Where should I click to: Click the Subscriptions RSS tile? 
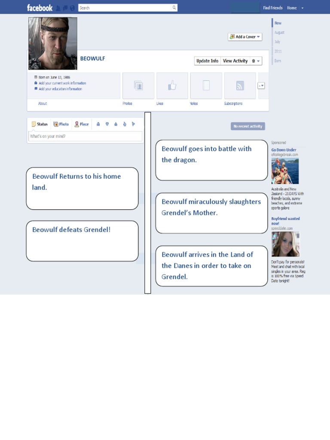pyautogui.click(x=240, y=86)
